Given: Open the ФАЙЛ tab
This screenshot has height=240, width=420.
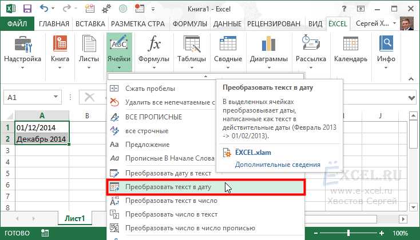Looking at the screenshot, I should (17, 24).
